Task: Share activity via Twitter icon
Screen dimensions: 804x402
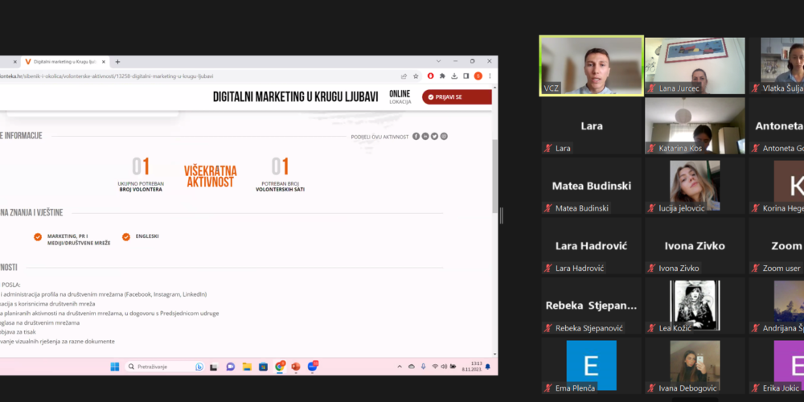Action: [434, 136]
